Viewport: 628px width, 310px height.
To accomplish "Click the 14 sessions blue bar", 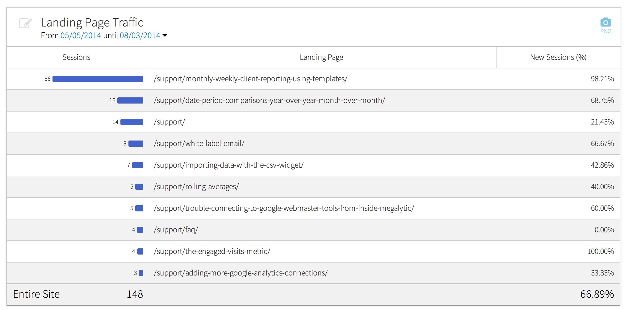I will click(132, 122).
